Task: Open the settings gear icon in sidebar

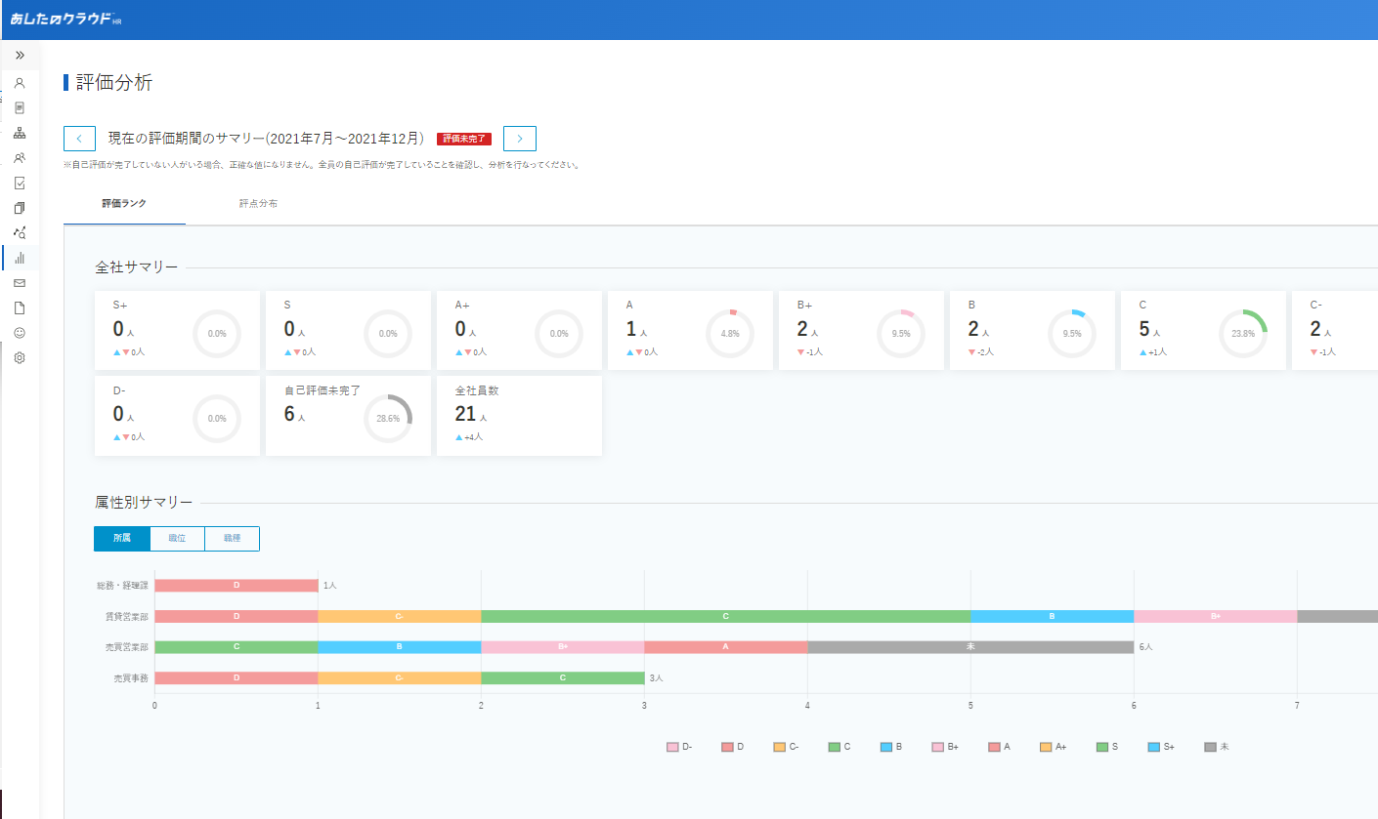Action: [x=20, y=358]
